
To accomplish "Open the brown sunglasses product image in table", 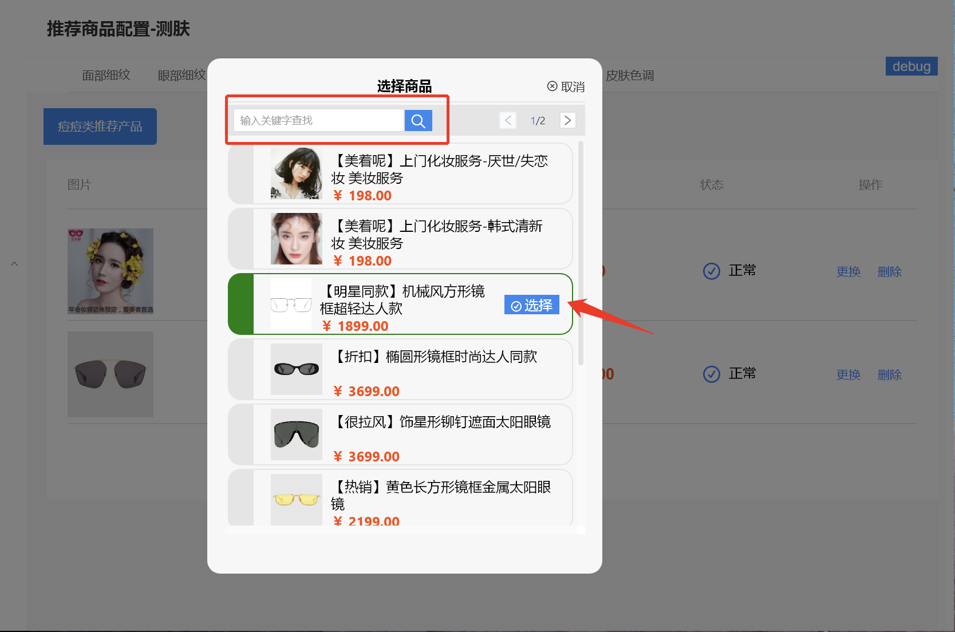I will [x=111, y=374].
